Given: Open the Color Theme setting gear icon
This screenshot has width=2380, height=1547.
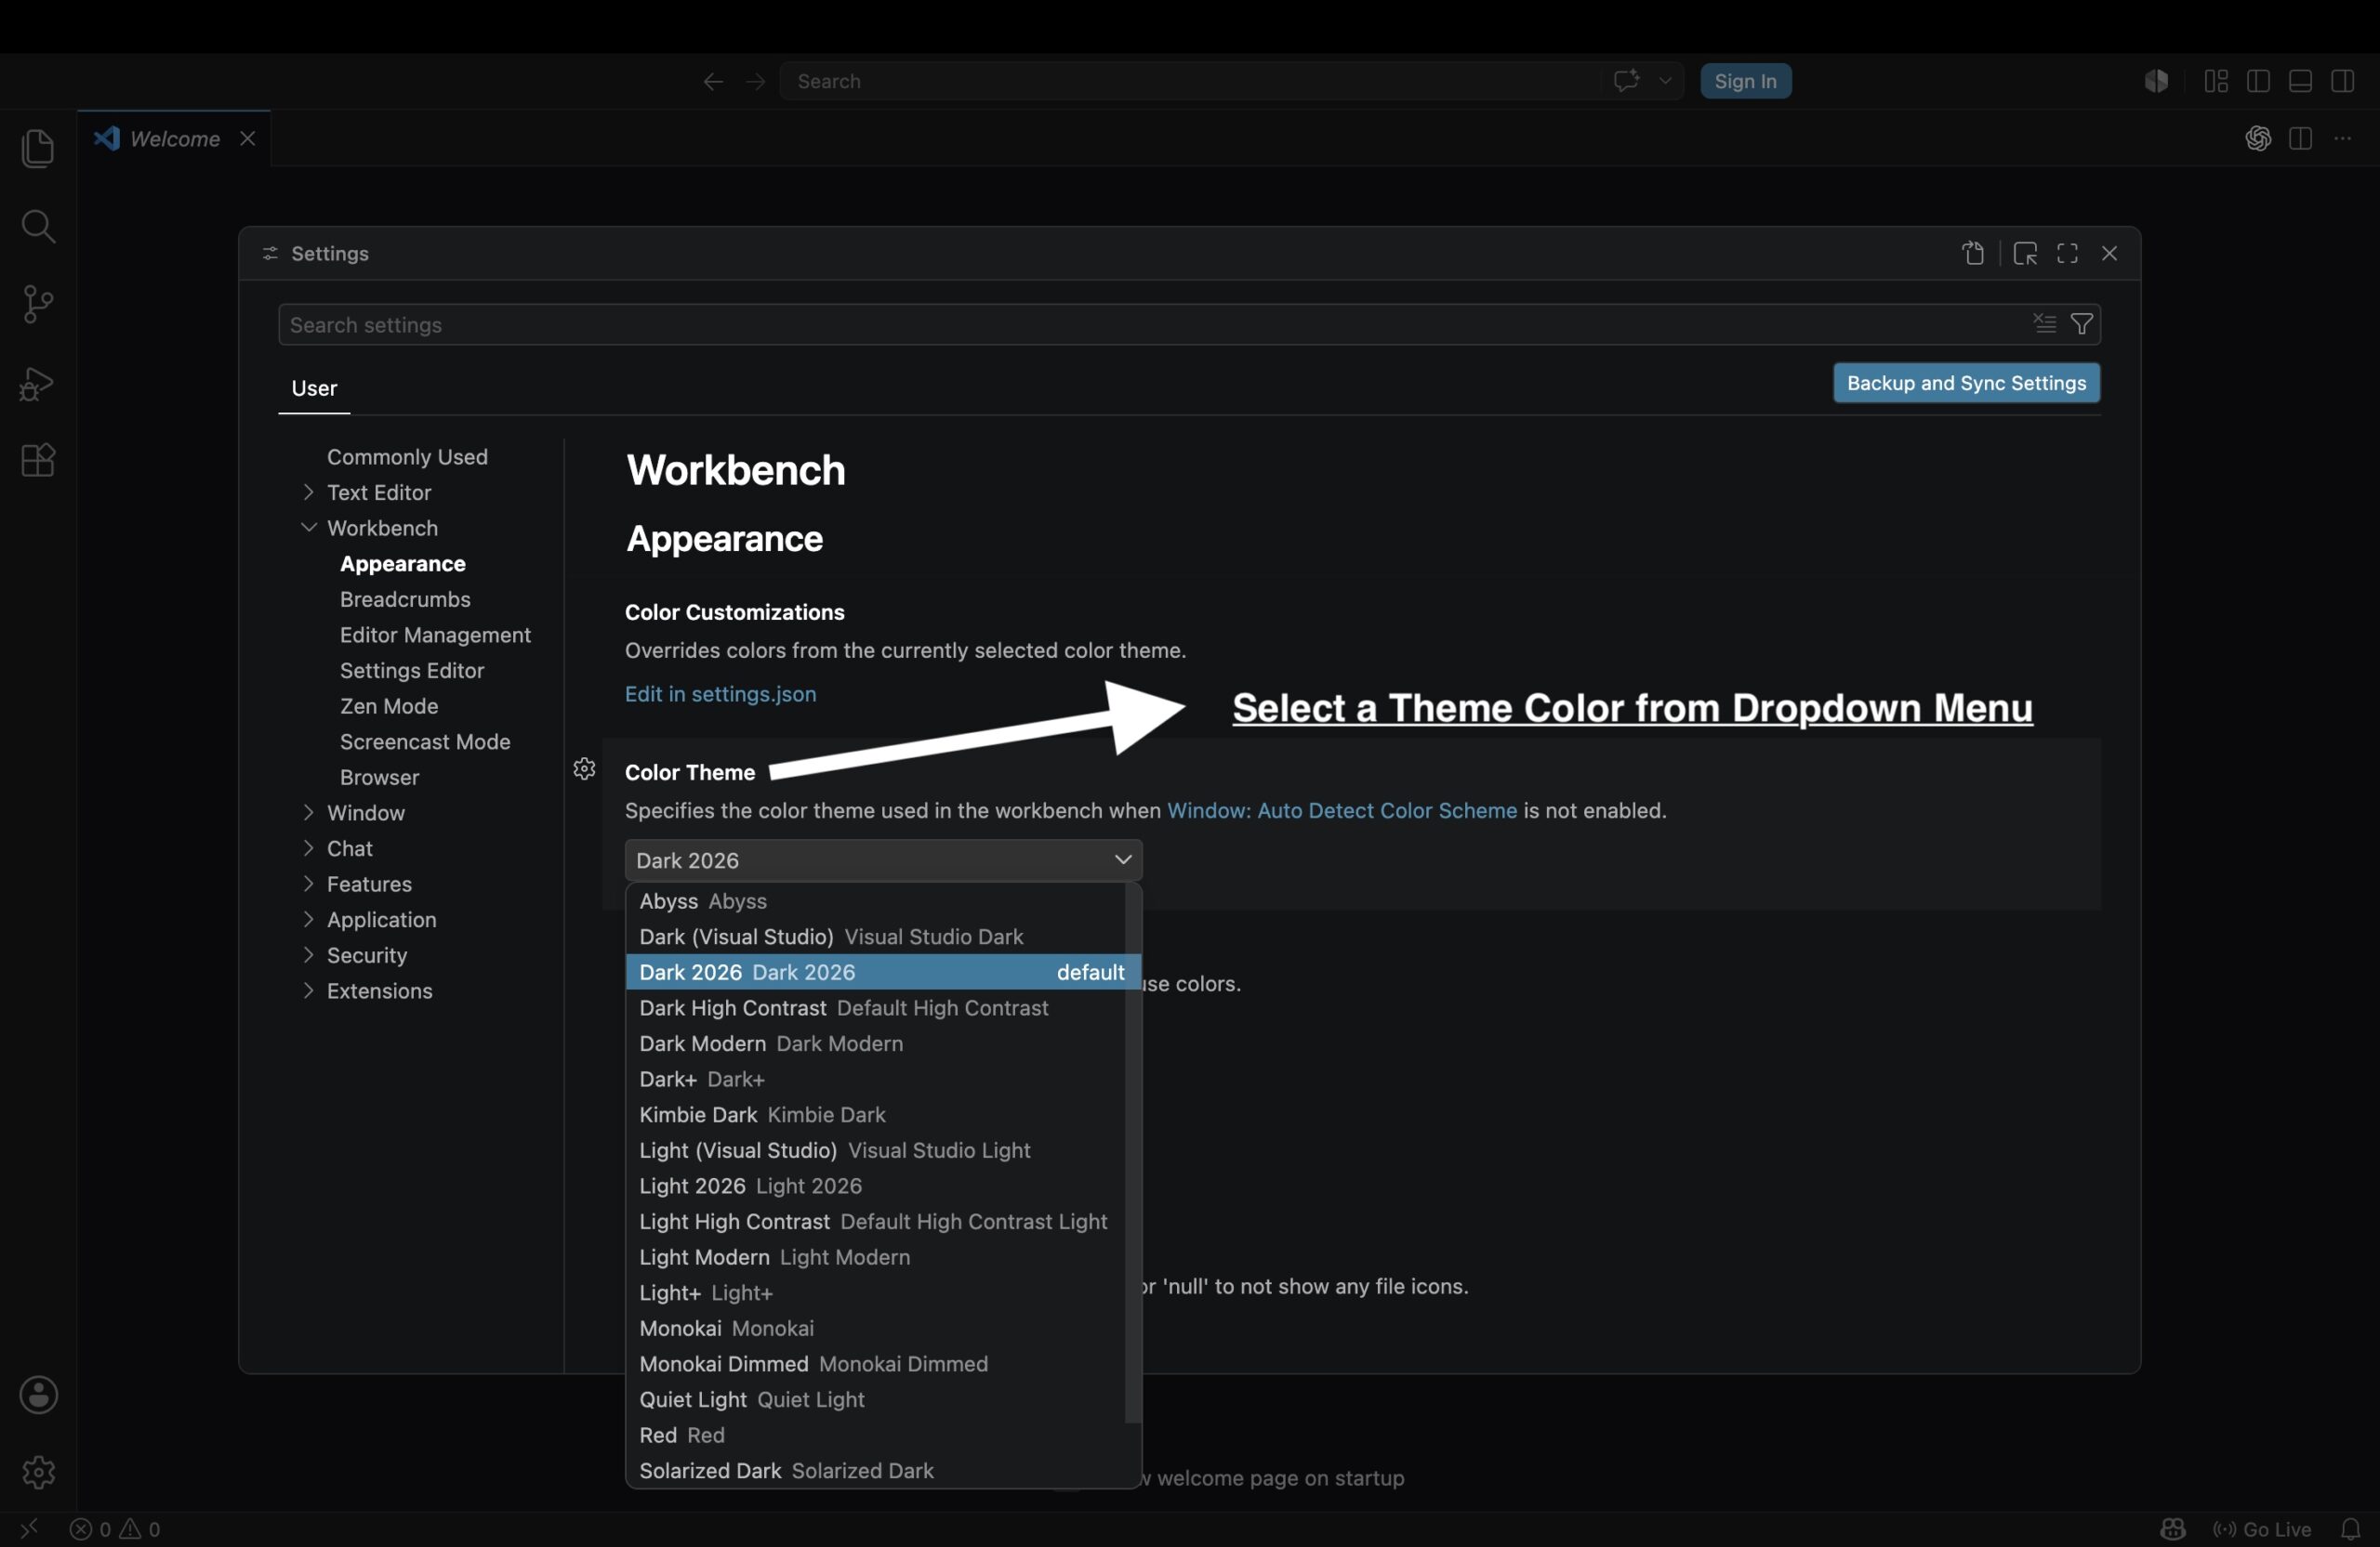Looking at the screenshot, I should tap(585, 768).
